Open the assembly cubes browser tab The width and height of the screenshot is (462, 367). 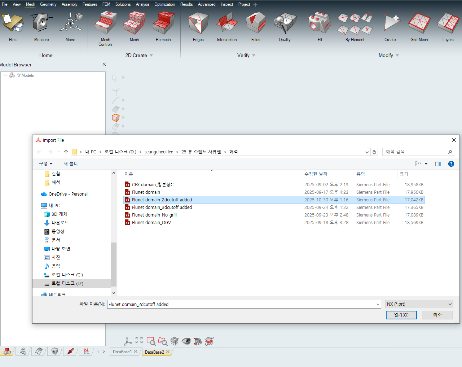[x=7, y=351]
